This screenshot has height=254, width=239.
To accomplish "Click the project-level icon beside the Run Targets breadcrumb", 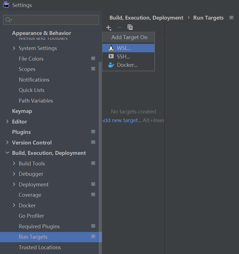I will click(x=231, y=18).
